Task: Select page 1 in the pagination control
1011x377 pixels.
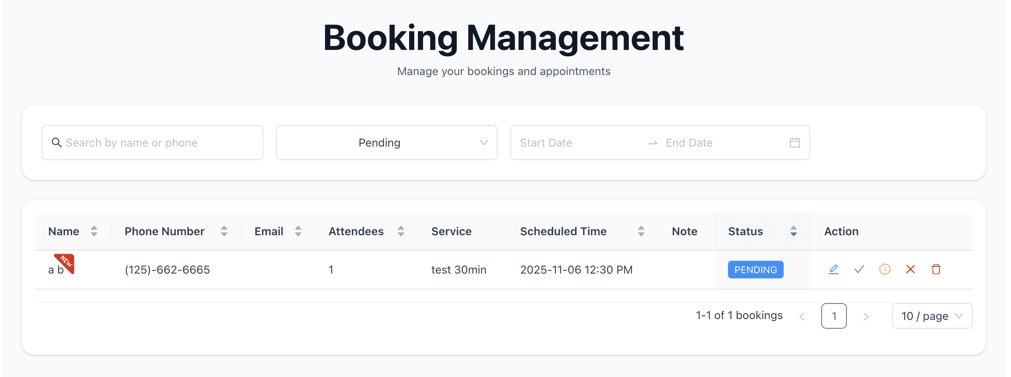Action: coord(834,316)
